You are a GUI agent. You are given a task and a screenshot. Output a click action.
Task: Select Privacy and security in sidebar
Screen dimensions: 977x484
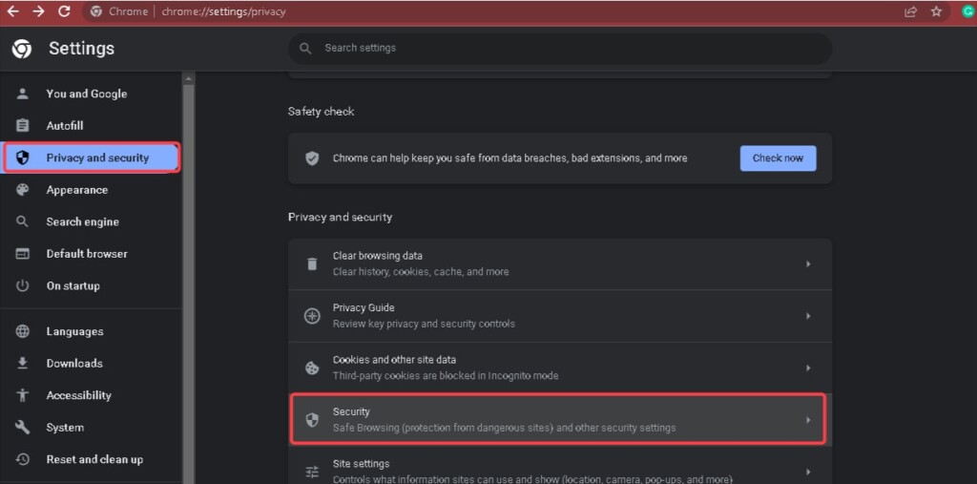coord(91,158)
